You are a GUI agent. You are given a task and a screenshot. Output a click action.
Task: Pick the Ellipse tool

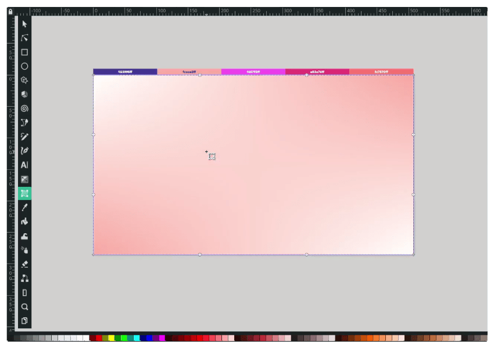pos(24,66)
